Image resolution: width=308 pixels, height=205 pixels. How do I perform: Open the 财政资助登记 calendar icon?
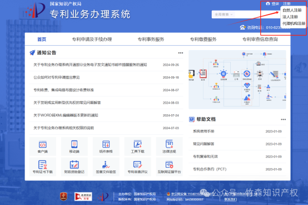[74, 167]
